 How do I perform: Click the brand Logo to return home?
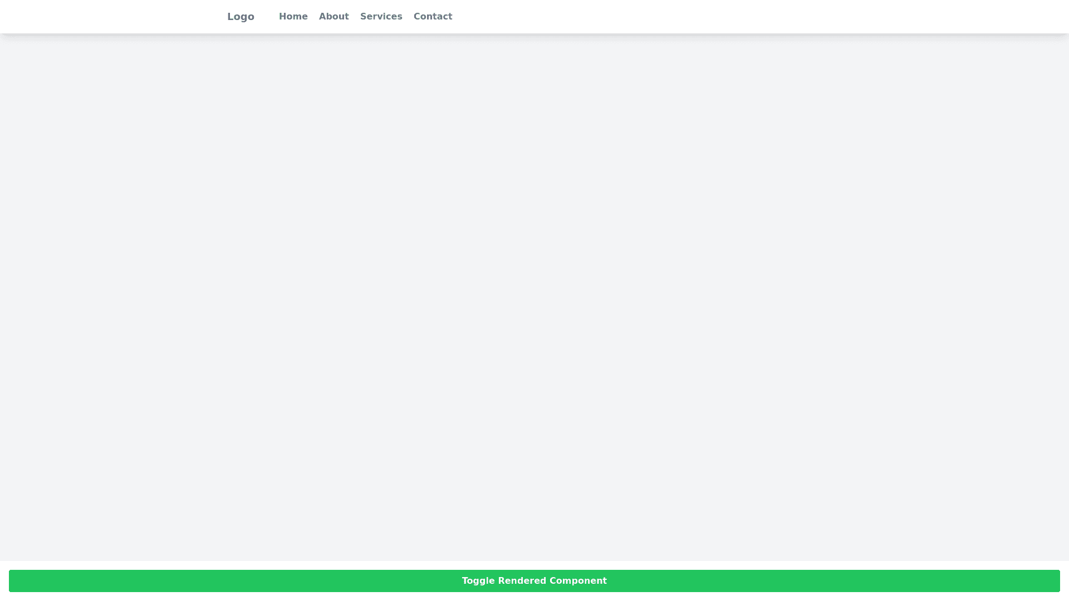[x=241, y=16]
